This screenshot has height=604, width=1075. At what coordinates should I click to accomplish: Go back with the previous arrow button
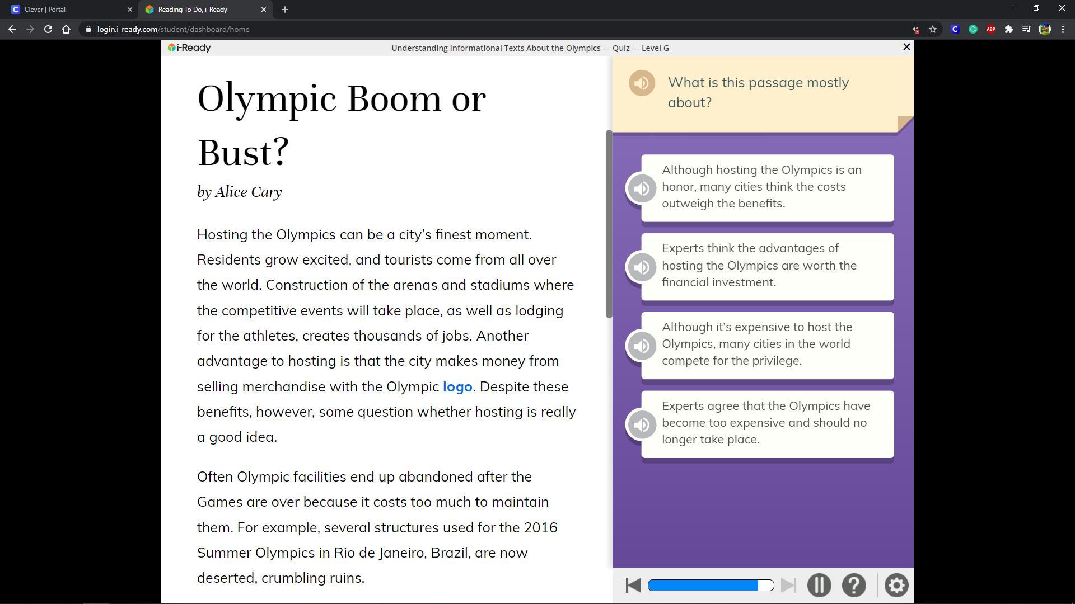(633, 586)
